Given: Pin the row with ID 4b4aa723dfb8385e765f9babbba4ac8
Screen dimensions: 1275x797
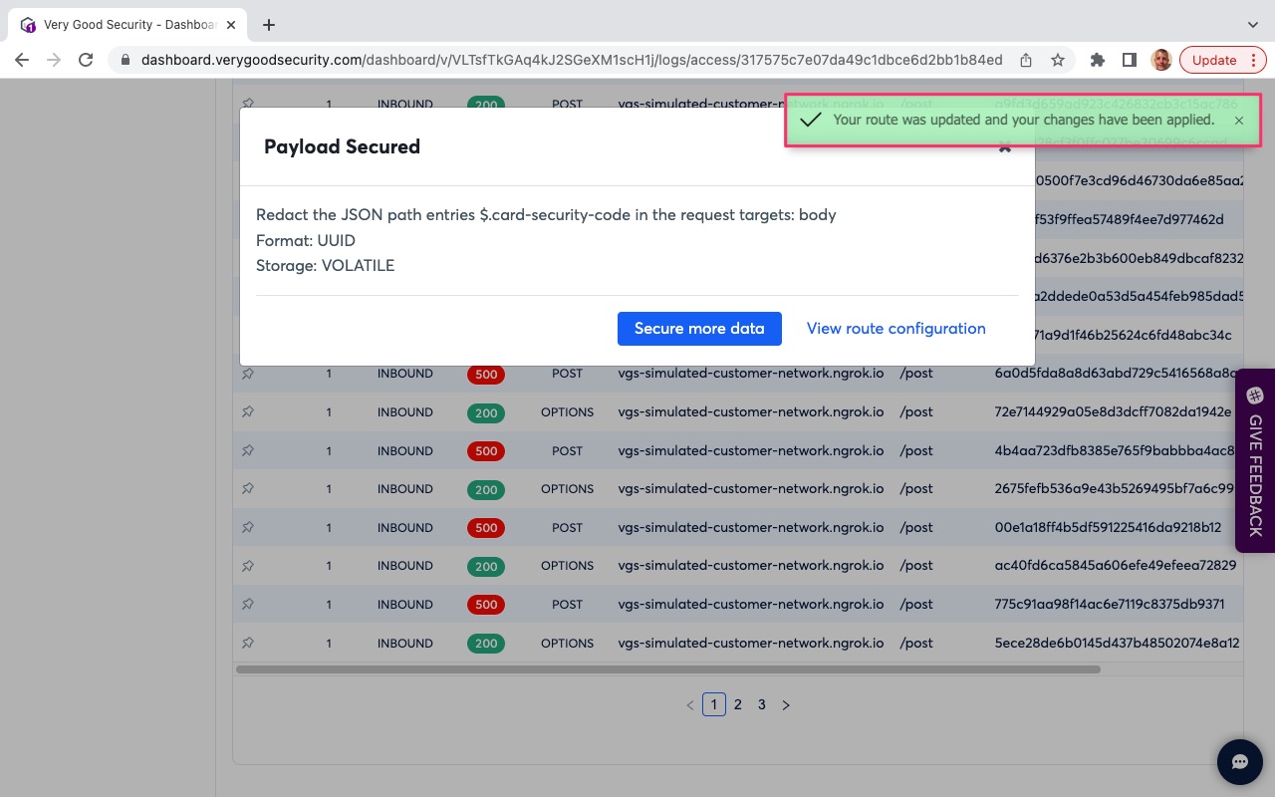Looking at the screenshot, I should pyautogui.click(x=248, y=451).
